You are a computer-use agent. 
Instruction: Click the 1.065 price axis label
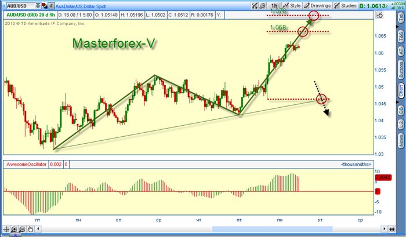coord(380,36)
